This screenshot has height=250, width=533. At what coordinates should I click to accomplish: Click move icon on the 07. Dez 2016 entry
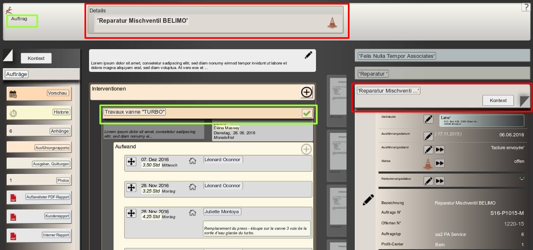pos(131,162)
